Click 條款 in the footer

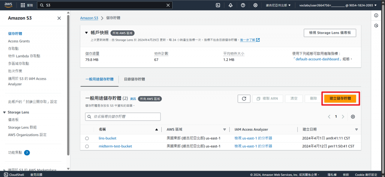pyautogui.click(x=346, y=174)
